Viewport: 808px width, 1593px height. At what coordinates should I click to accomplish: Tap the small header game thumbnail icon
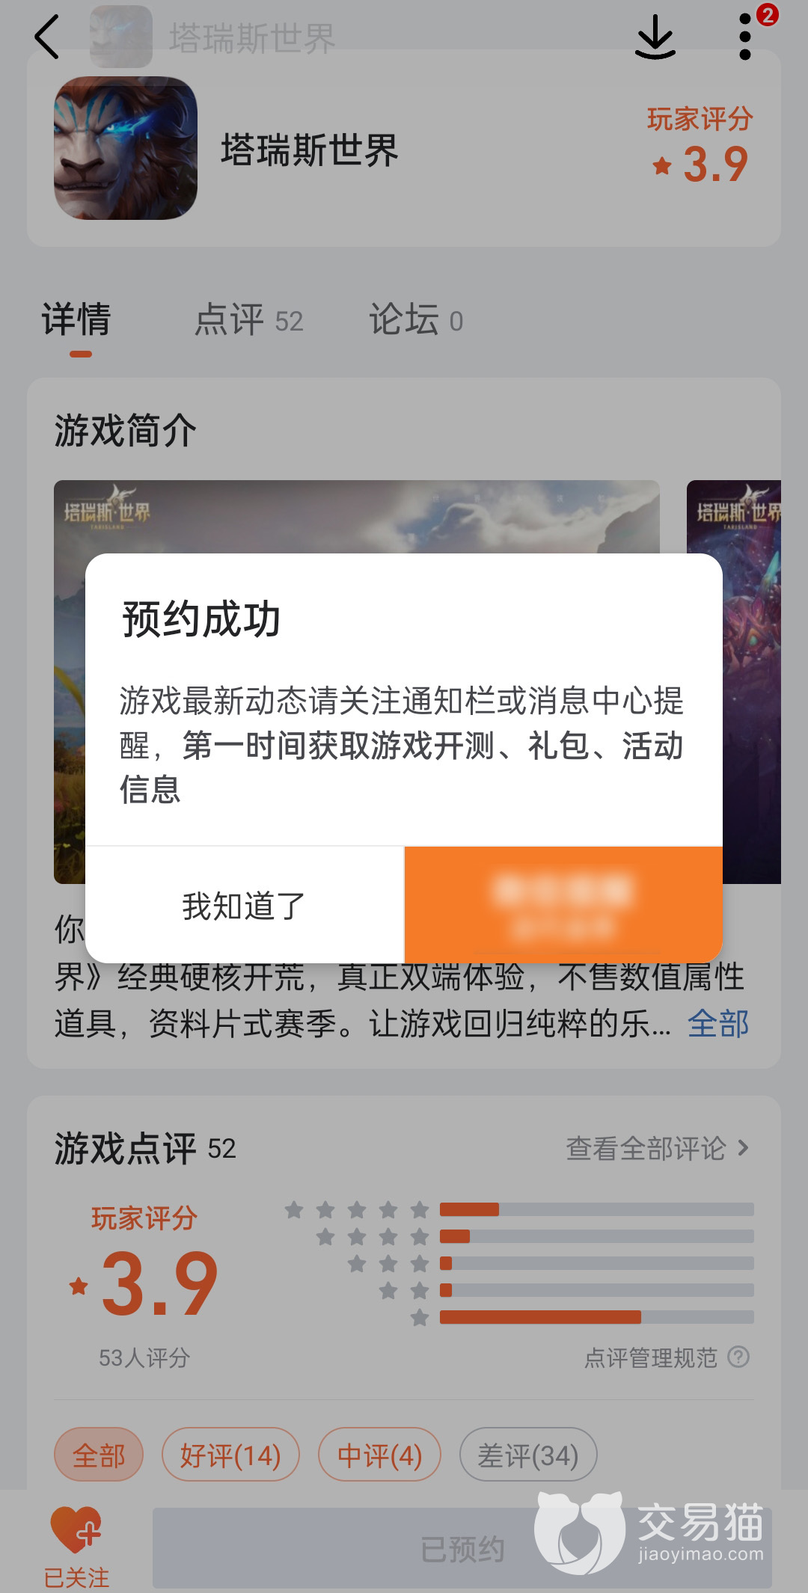121,37
